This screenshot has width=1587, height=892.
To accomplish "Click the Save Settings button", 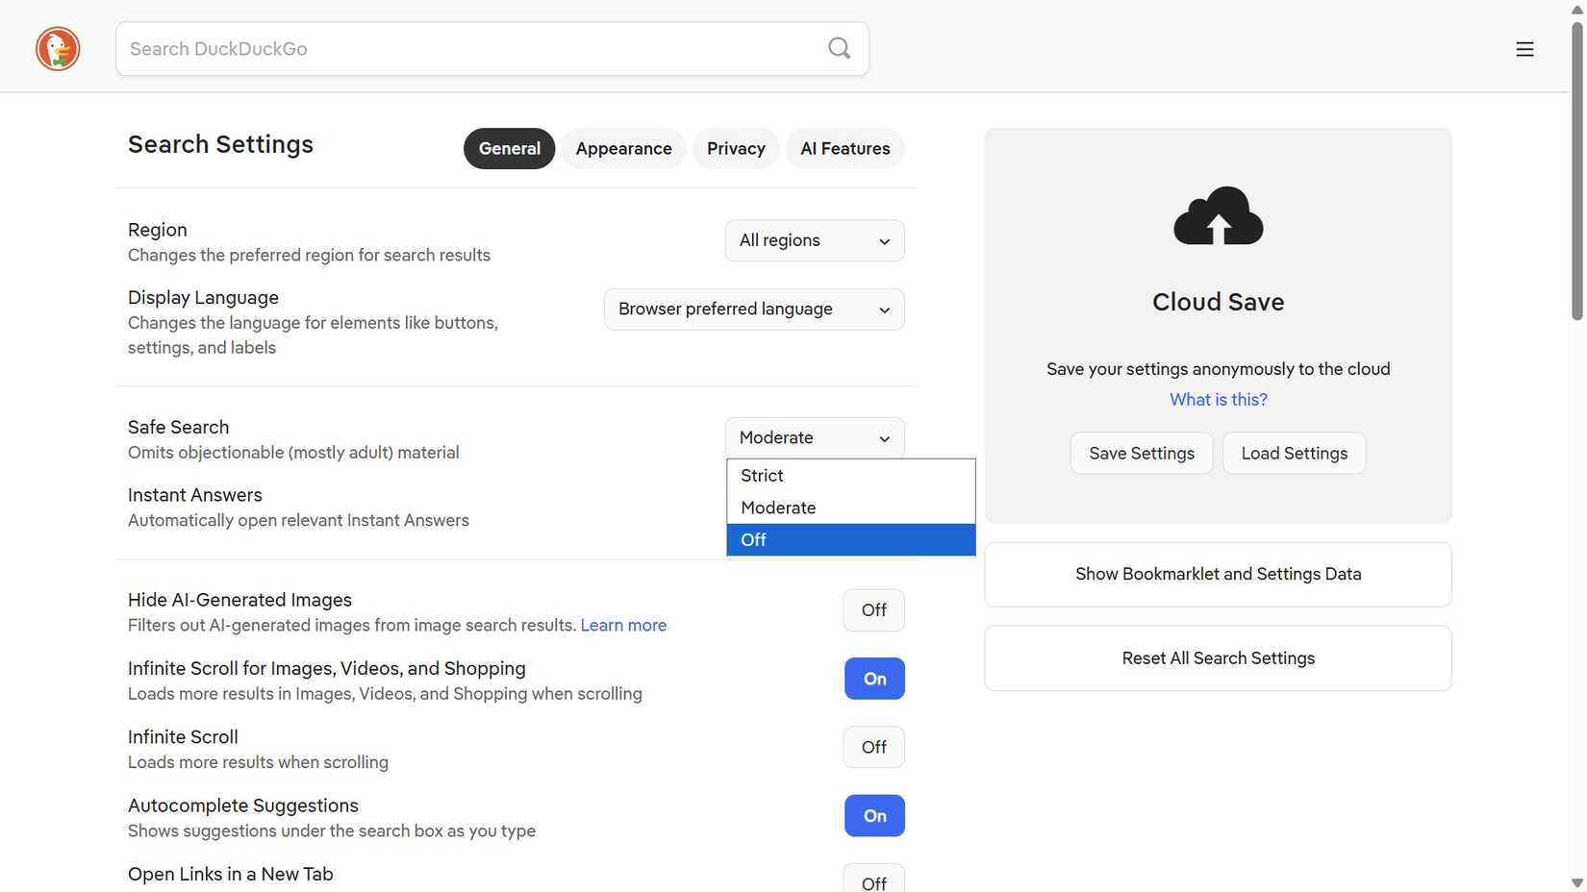I will 1141,453.
